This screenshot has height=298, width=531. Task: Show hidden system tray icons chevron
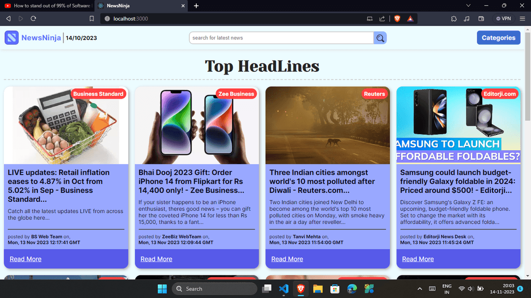(x=419, y=289)
